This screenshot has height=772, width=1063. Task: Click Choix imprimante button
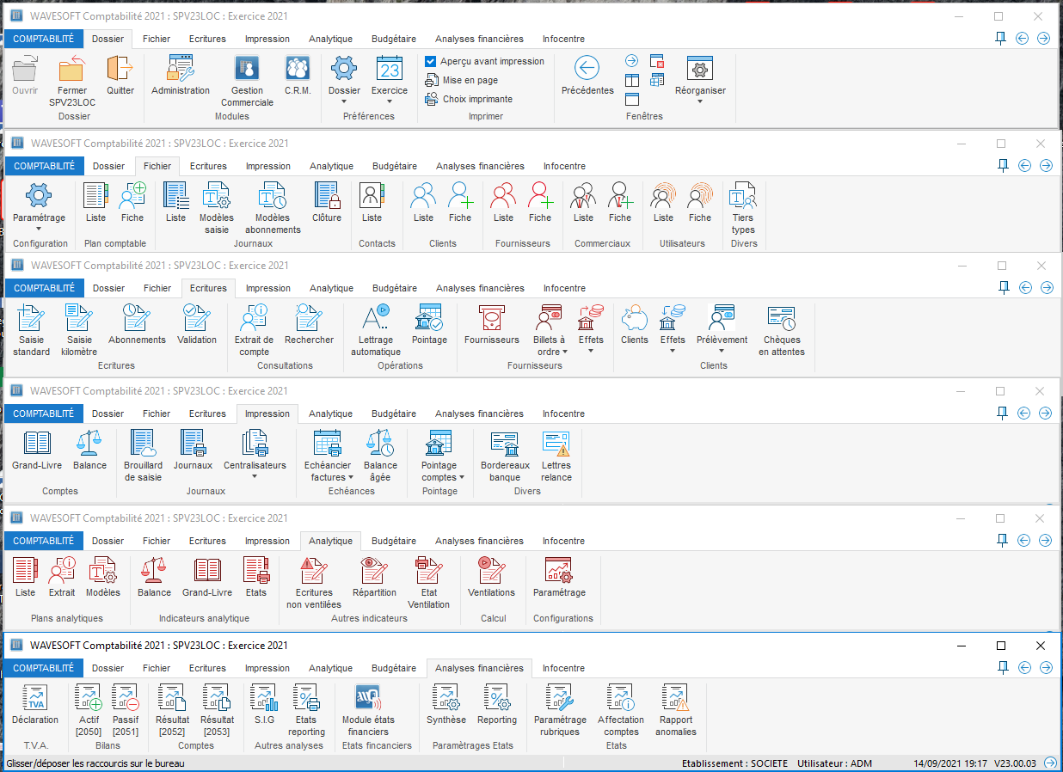pyautogui.click(x=469, y=99)
